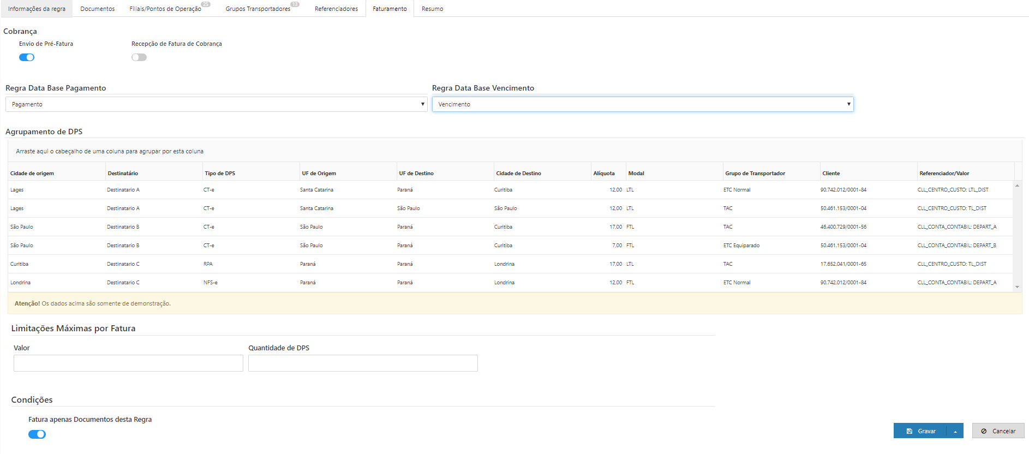
Task: Open the Regra Data Base Vencimento dropdown
Action: (642, 104)
